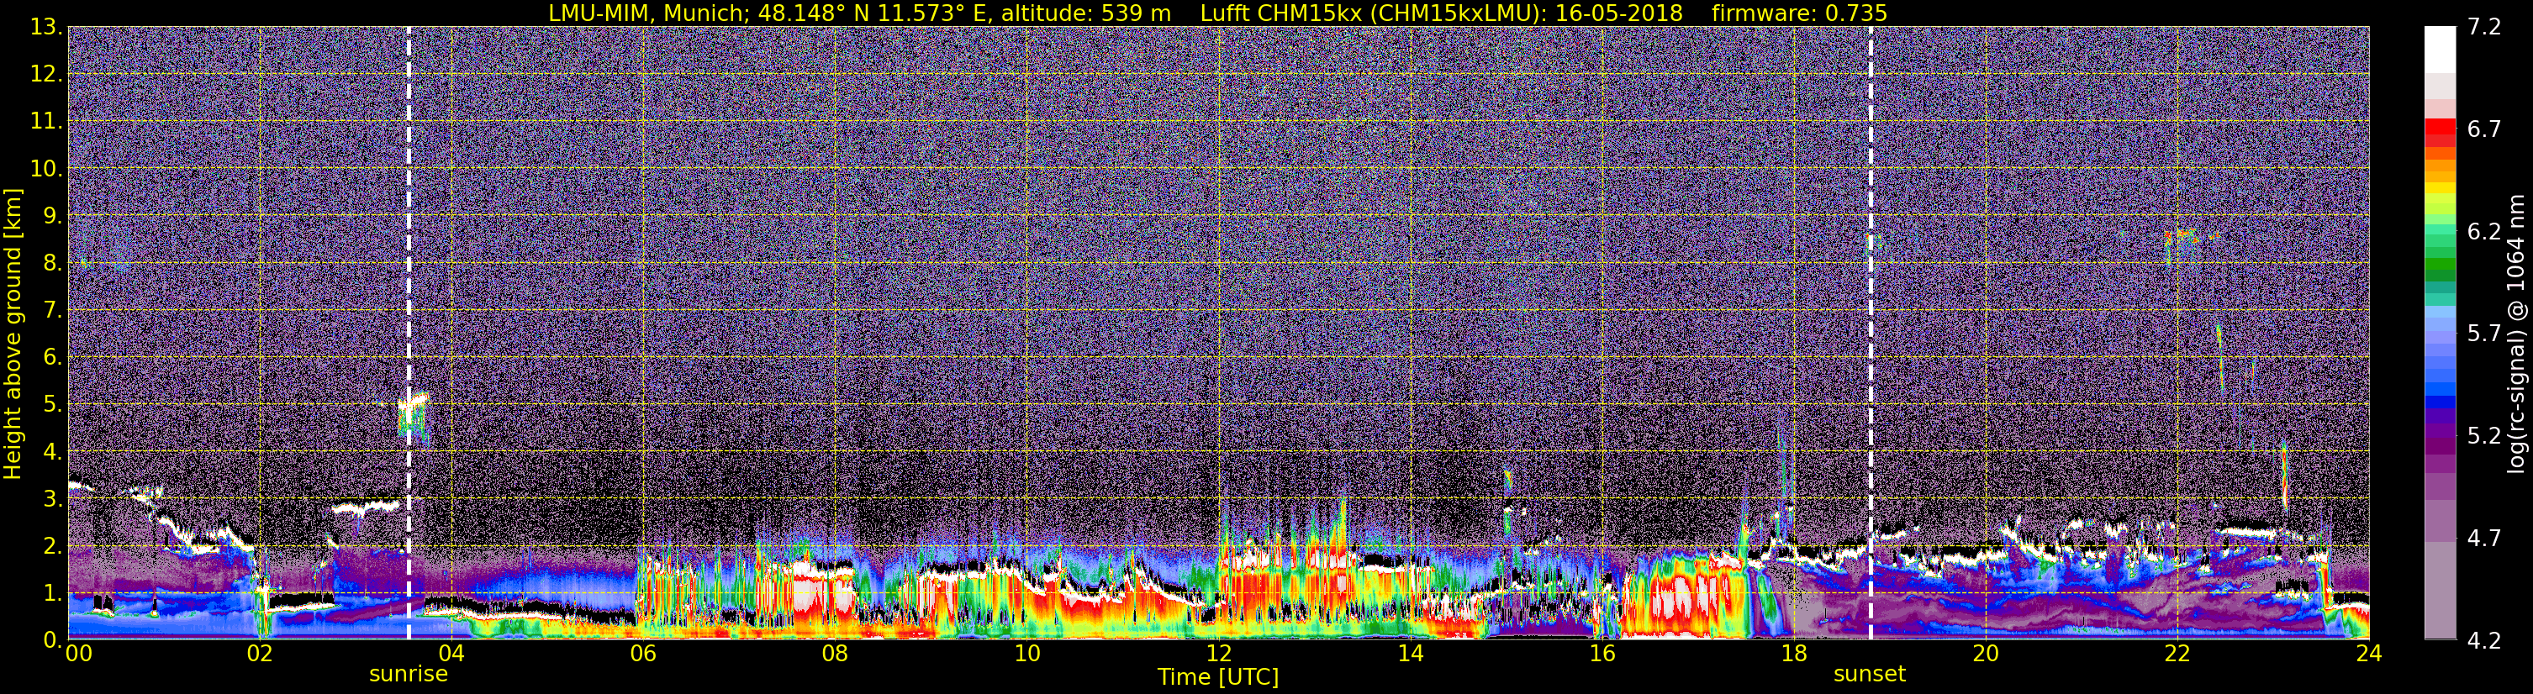Click the '4.' height axis tick label
This screenshot has width=2533, height=694.
(51, 451)
